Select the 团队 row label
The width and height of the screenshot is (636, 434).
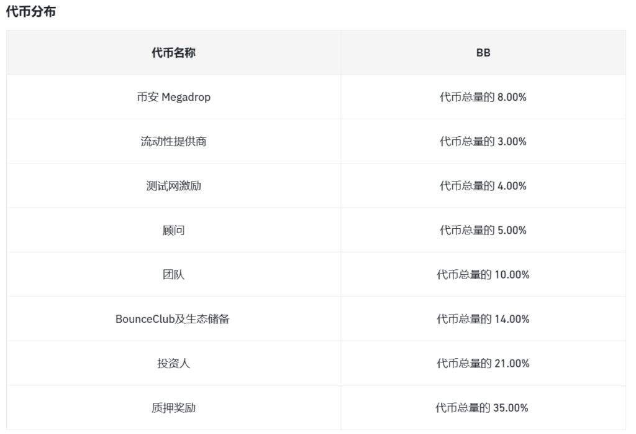(173, 274)
